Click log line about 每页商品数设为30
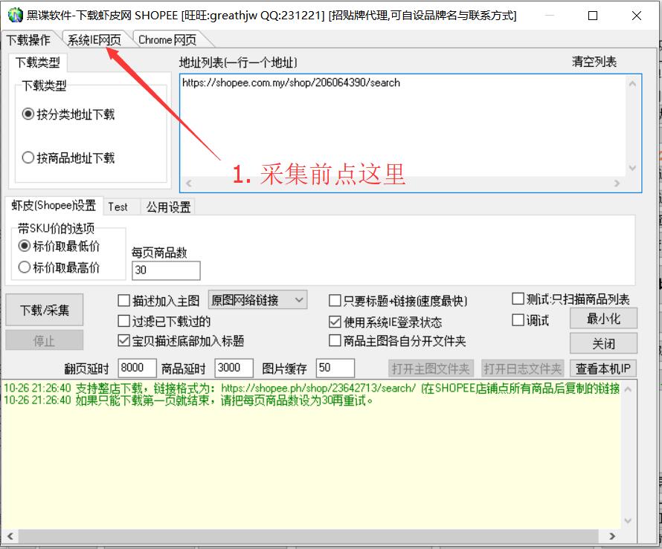This screenshot has height=549, width=662. [188, 400]
